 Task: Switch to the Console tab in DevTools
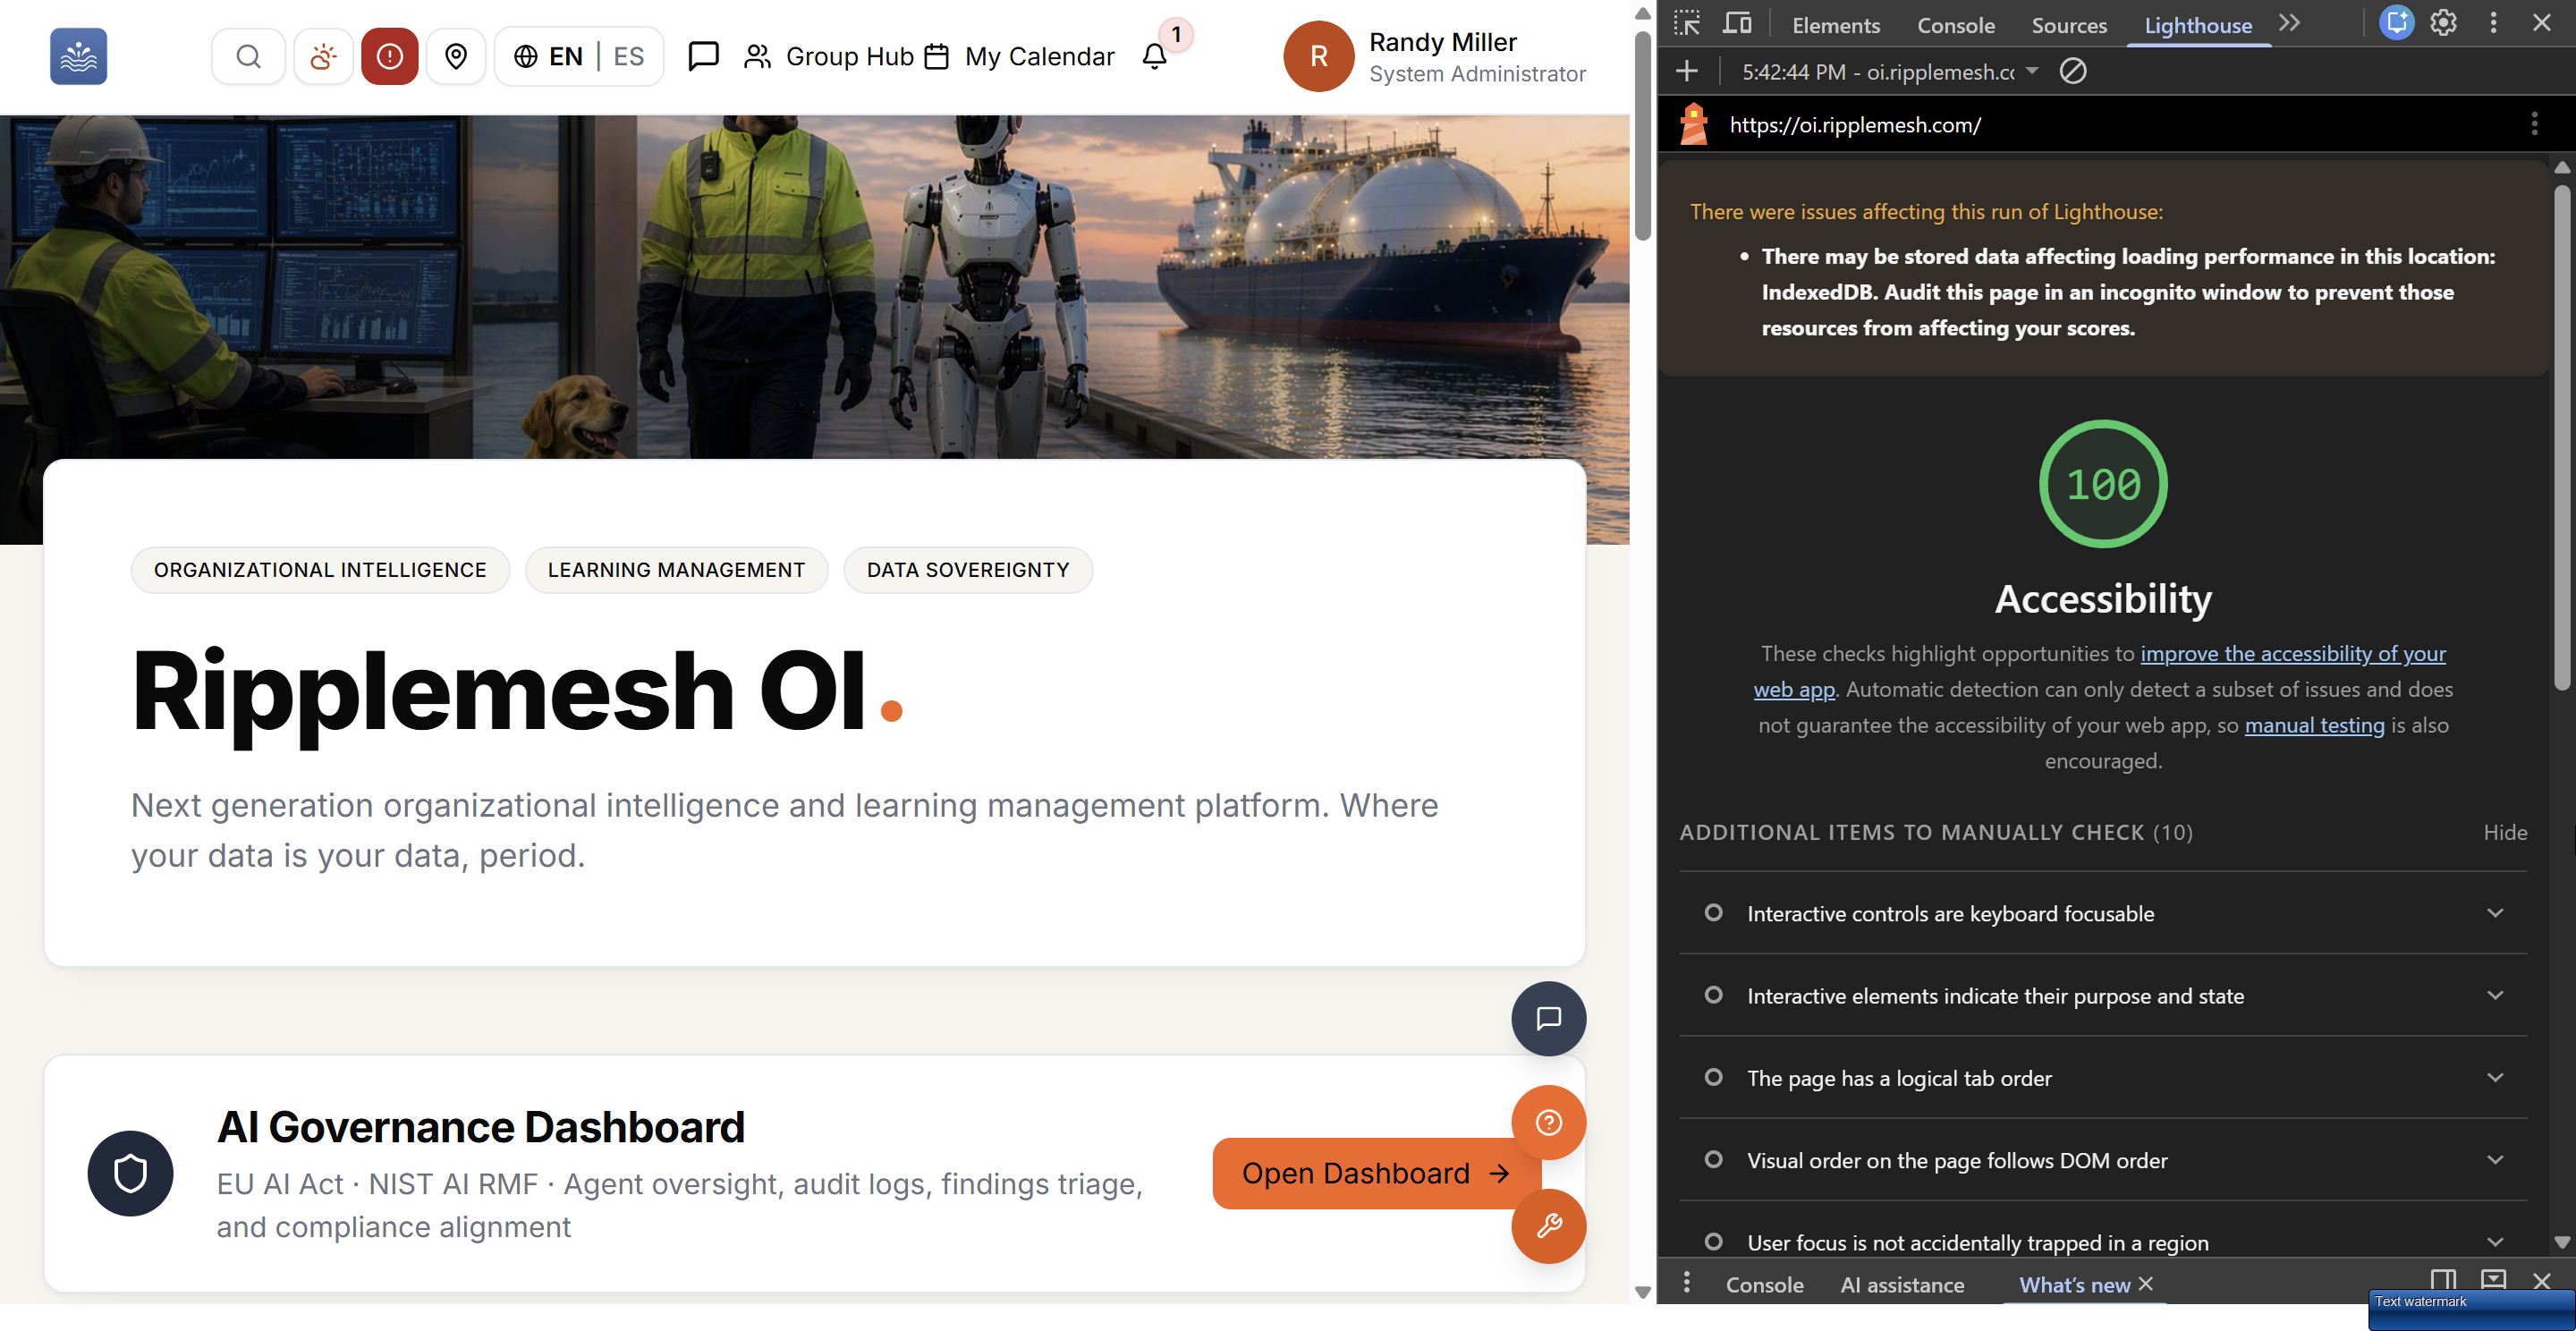click(x=1955, y=25)
